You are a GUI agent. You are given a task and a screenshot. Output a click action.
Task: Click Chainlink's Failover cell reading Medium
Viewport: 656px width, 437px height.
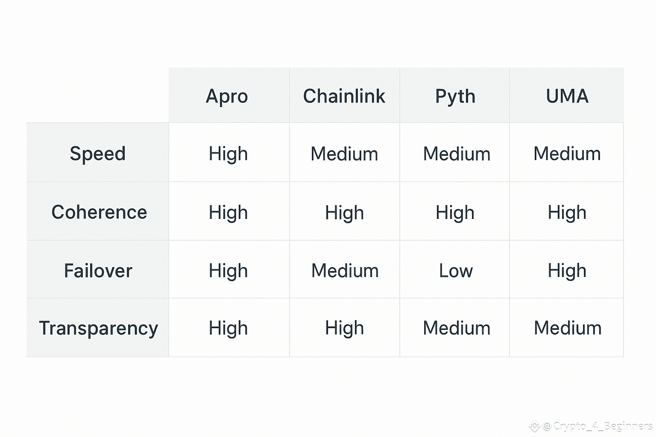345,271
